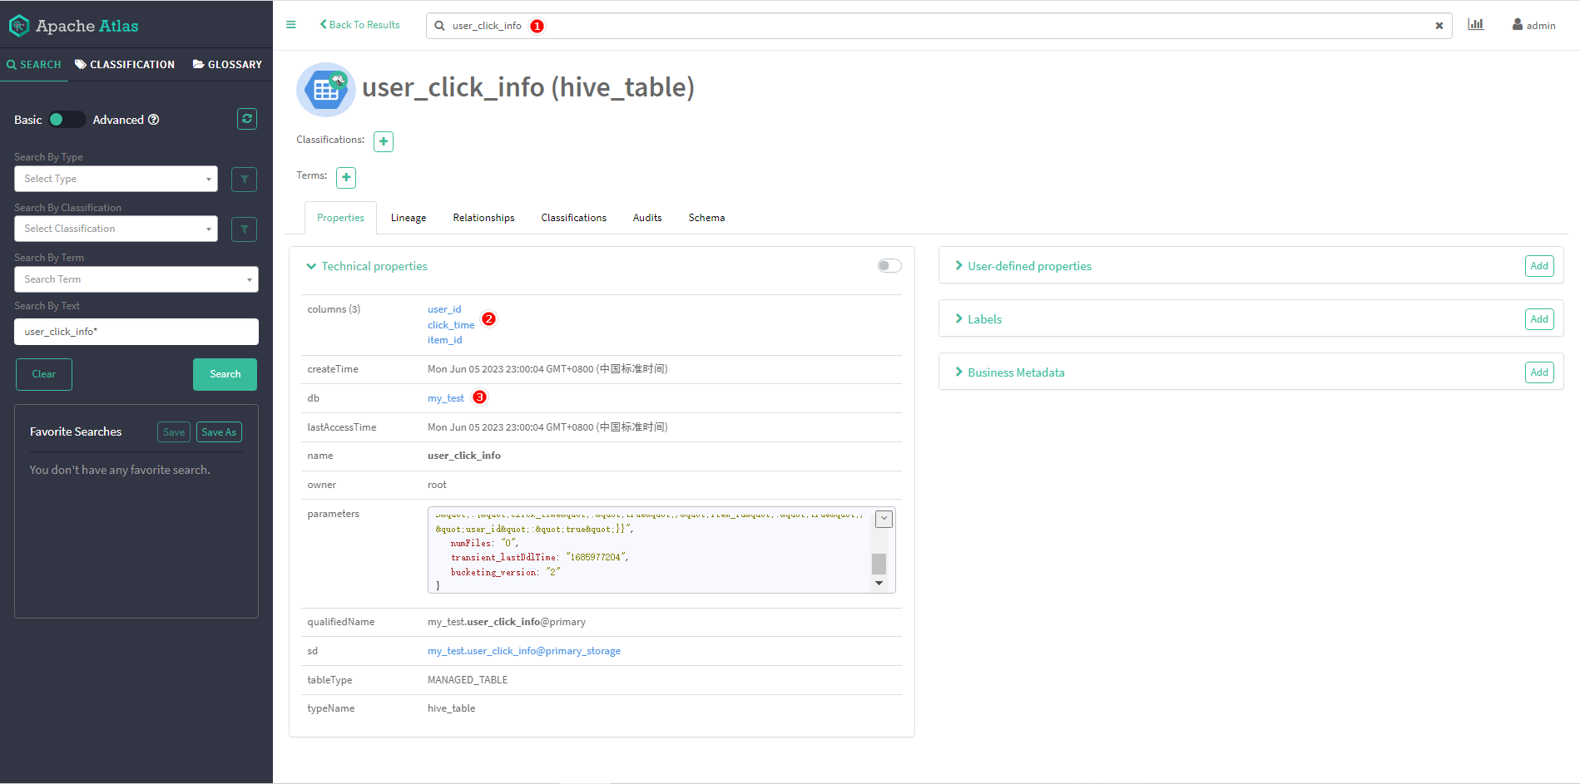Click Save As favorite search button
The image size is (1580, 784).
(x=219, y=432)
